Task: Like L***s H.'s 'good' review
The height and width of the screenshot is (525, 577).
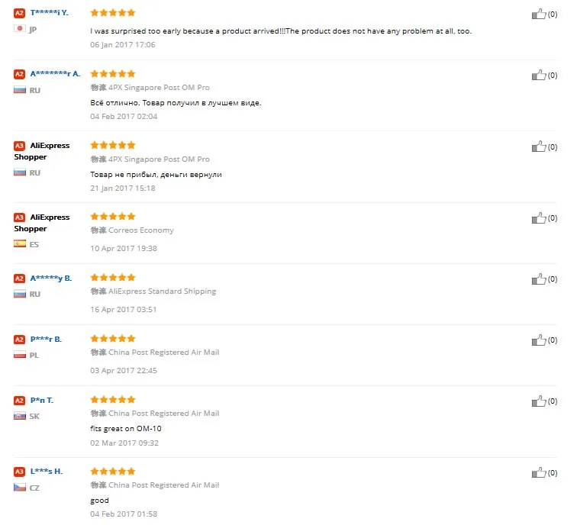Action: (x=539, y=472)
